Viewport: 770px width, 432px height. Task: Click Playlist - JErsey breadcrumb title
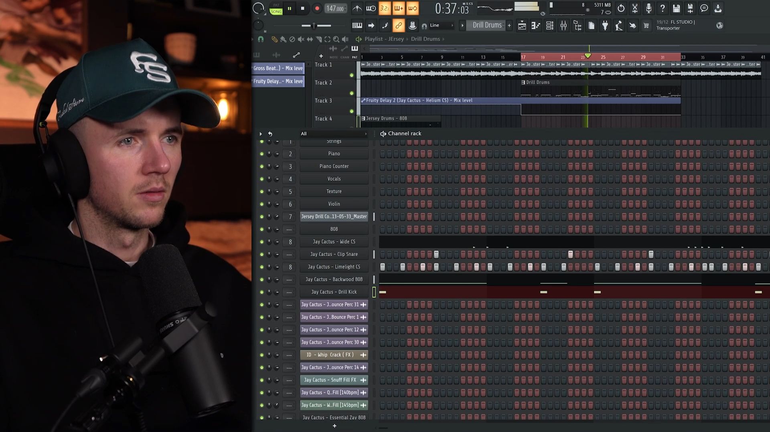(x=384, y=39)
